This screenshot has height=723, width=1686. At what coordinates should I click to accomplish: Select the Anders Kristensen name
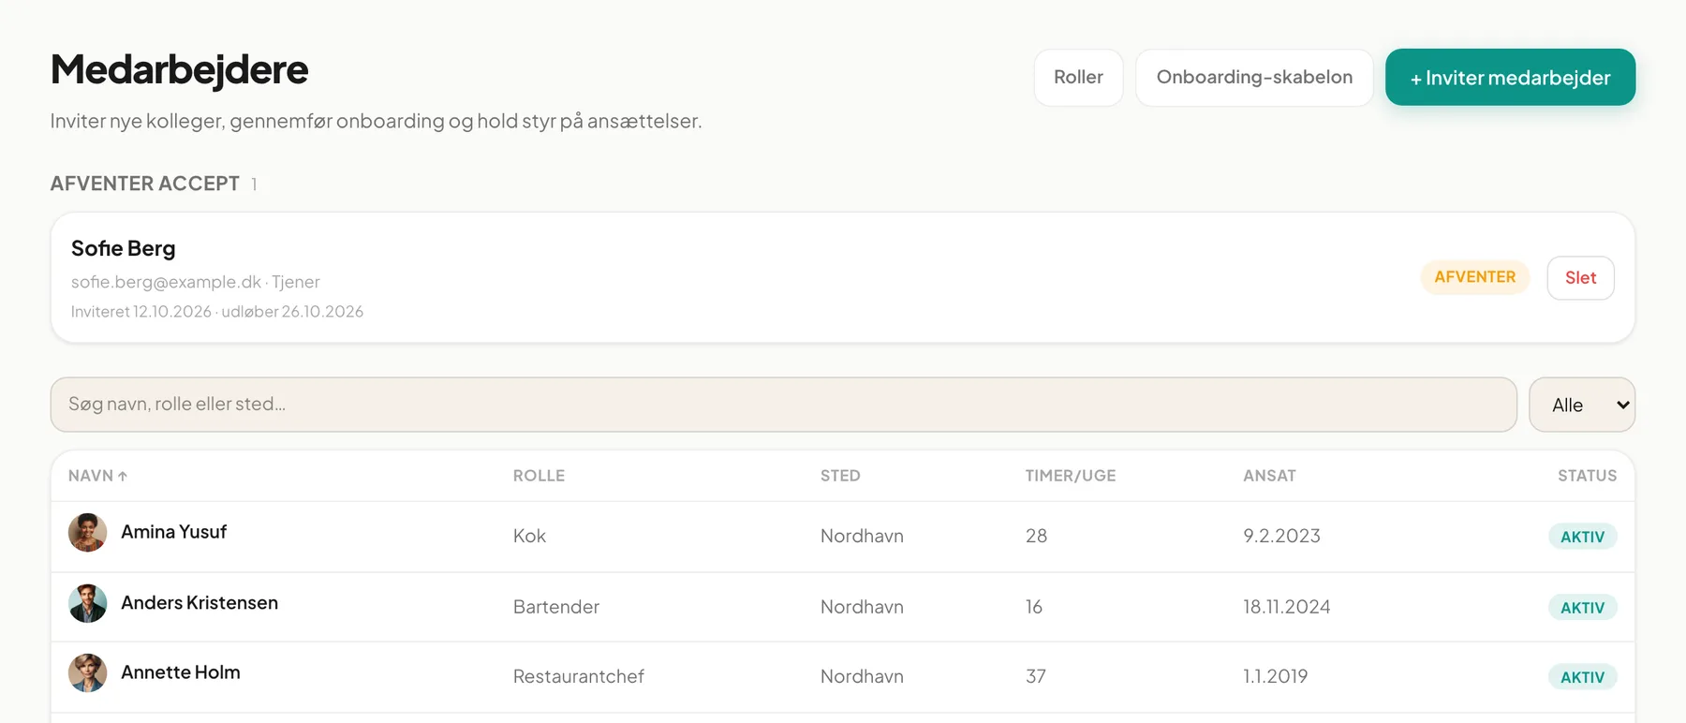[200, 603]
